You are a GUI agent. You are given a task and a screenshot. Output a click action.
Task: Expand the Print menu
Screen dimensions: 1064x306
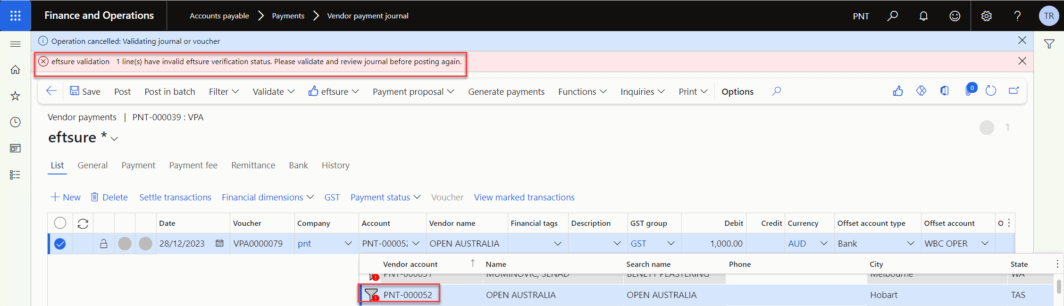pos(693,91)
